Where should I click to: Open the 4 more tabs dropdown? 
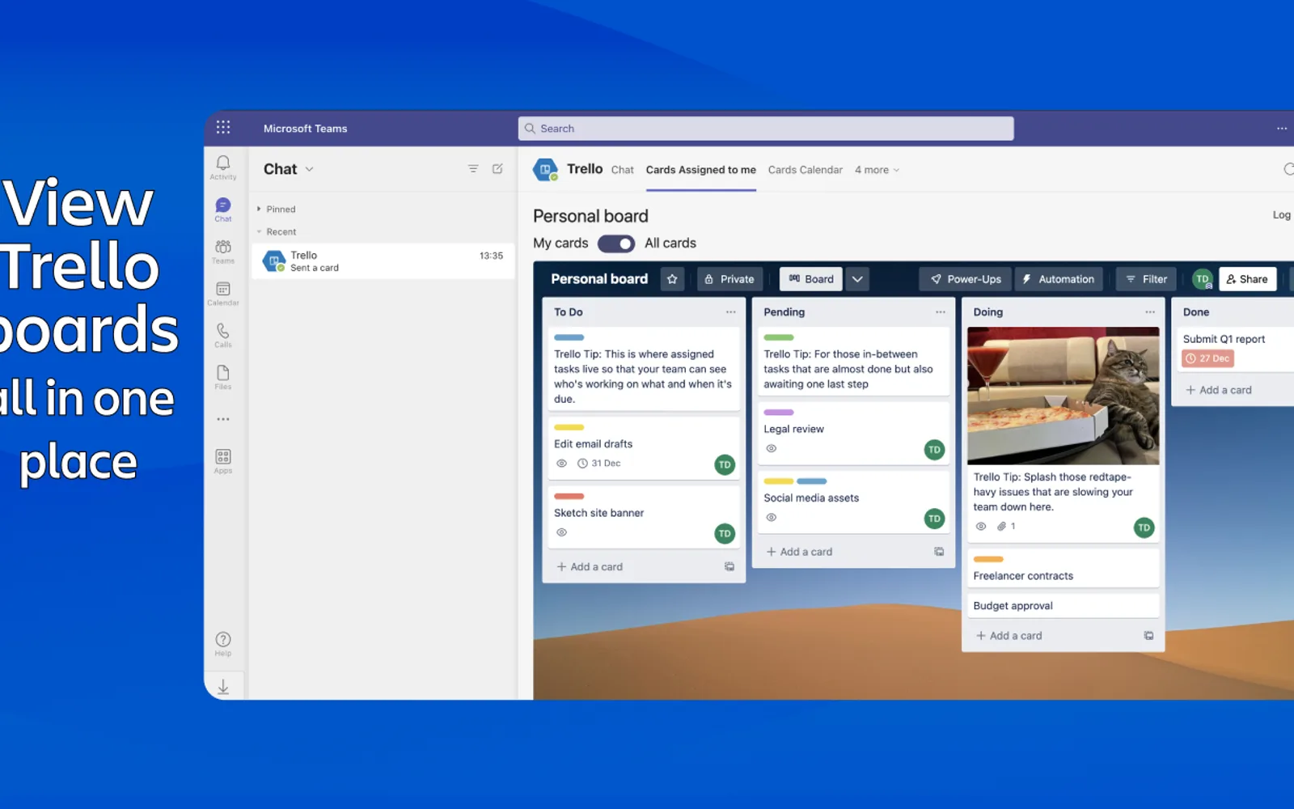877,170
